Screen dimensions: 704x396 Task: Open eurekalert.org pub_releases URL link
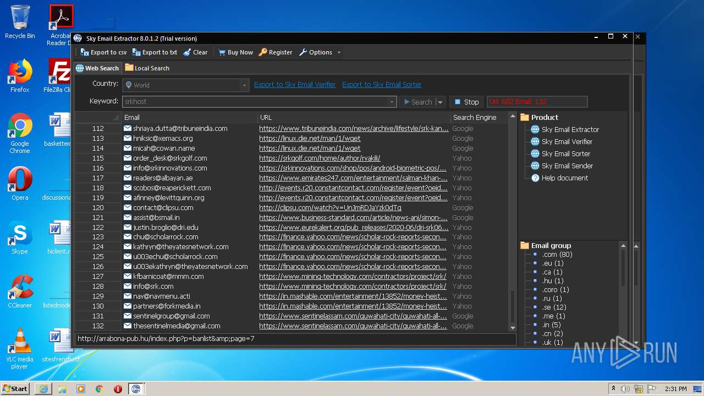354,227
